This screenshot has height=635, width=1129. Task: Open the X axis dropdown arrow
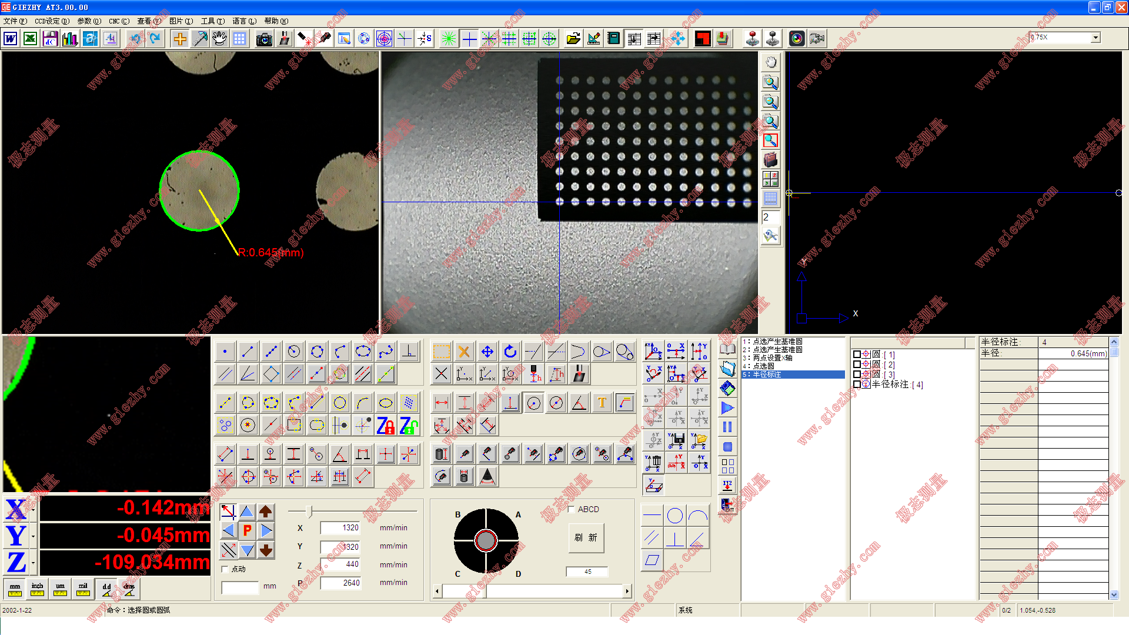pyautogui.click(x=33, y=510)
